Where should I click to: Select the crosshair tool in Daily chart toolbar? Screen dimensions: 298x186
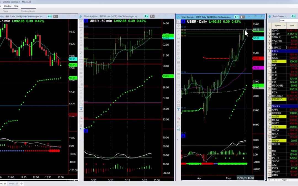[x=179, y=25]
